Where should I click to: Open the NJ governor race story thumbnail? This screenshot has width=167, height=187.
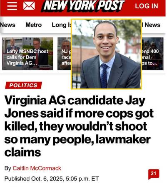[64, 54]
